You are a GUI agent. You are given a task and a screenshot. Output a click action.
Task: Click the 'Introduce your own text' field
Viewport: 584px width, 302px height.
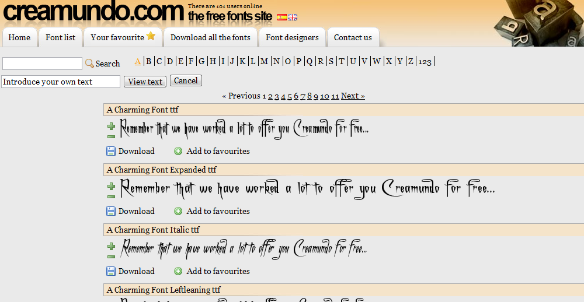click(61, 82)
